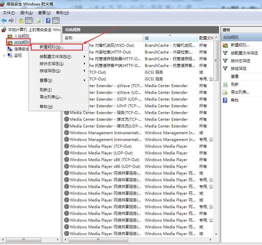Screen dimensions: 262x245
Task: Open the 查看(V) context submenu arrow
Action: click(84, 80)
